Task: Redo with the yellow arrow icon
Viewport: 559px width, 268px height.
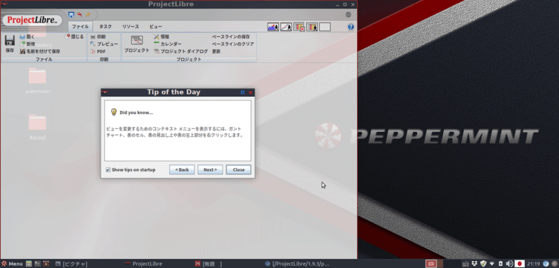Action: pyautogui.click(x=88, y=15)
